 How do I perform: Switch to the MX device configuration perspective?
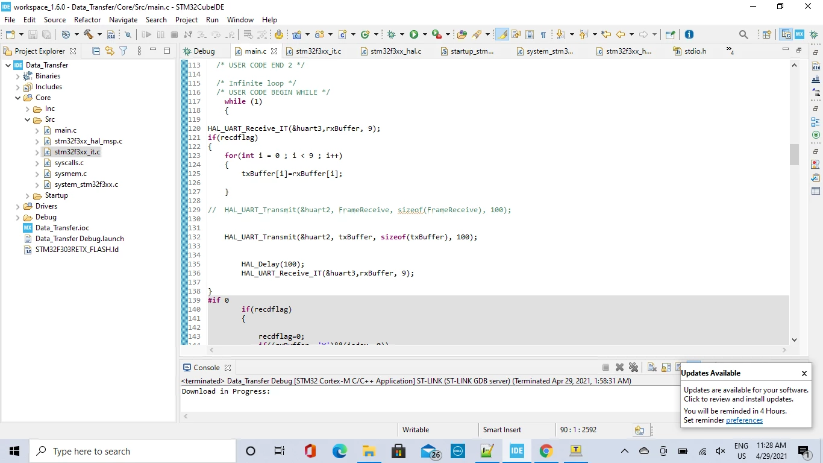click(x=800, y=34)
